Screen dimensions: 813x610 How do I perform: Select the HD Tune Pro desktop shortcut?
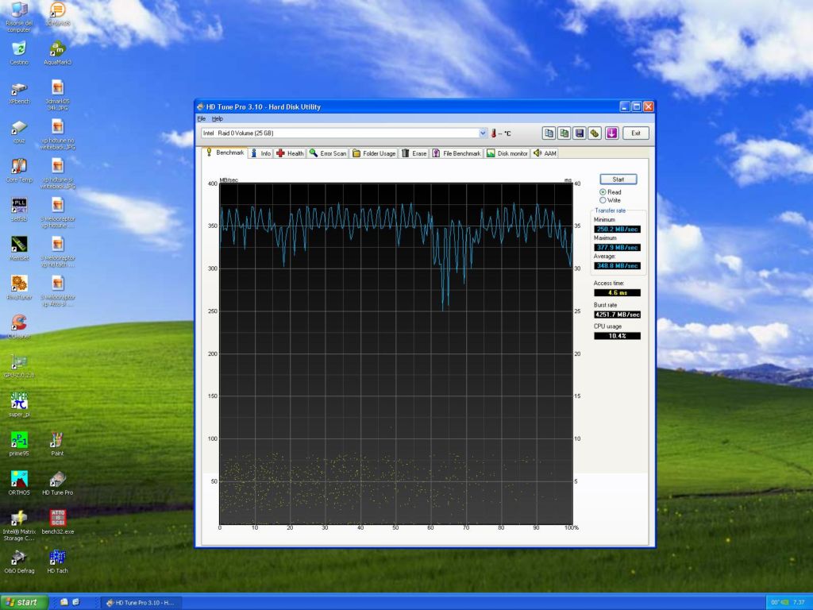click(57, 483)
